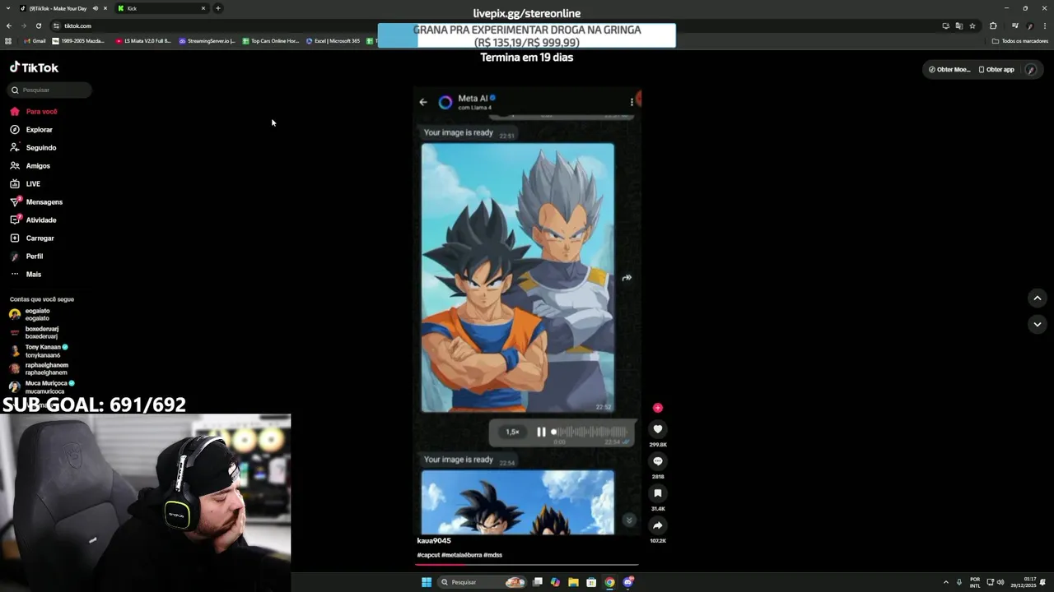Open Discord from the taskbar

pos(628,582)
